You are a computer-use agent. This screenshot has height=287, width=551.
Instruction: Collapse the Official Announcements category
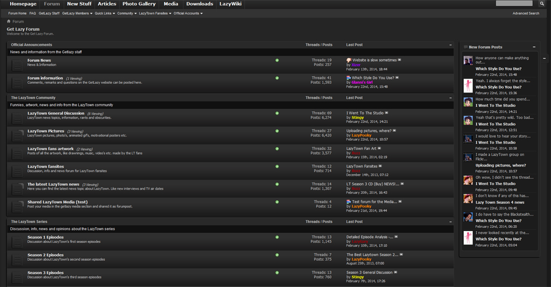(x=450, y=45)
